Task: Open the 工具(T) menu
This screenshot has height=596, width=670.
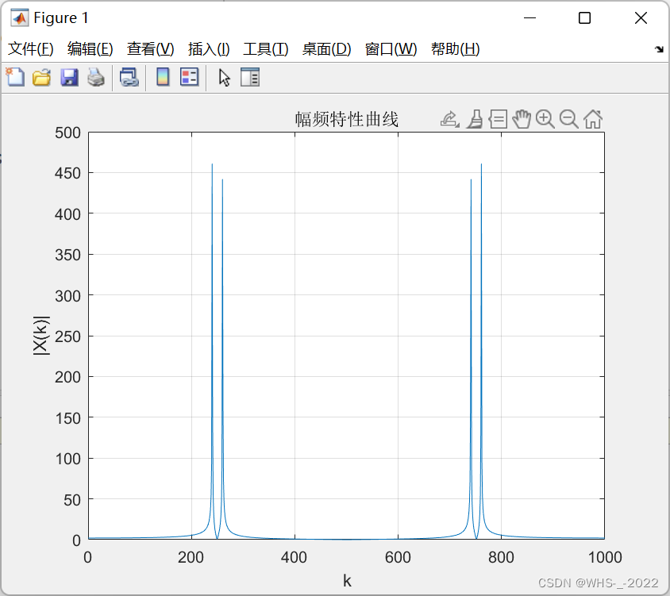Action: (x=266, y=49)
